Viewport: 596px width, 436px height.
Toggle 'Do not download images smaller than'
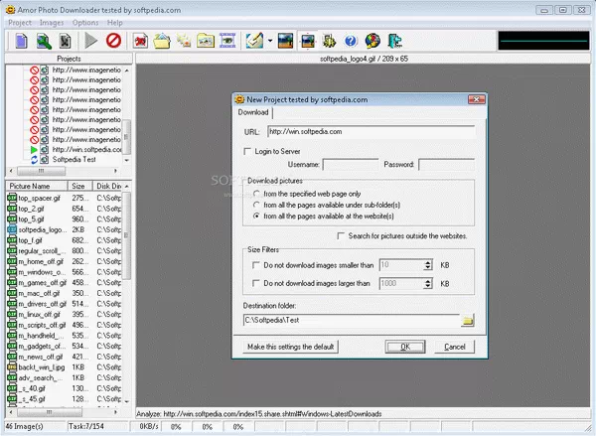[x=256, y=265]
